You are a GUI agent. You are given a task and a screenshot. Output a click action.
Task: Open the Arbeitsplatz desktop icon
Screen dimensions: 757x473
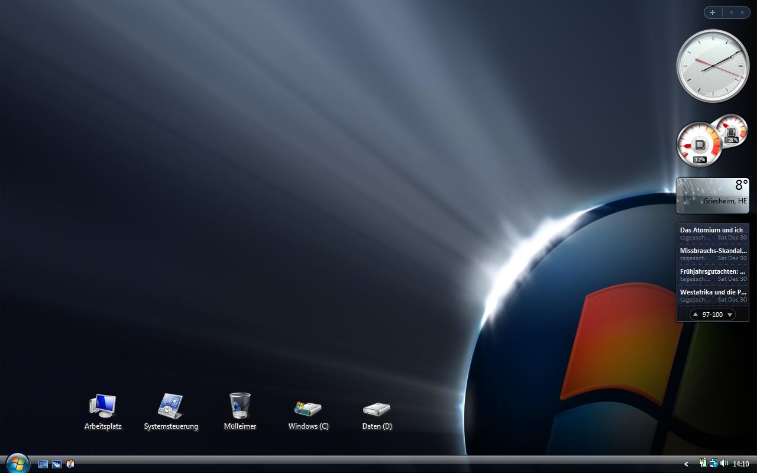coord(103,412)
